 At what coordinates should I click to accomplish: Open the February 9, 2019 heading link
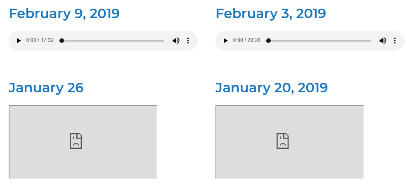click(x=64, y=14)
